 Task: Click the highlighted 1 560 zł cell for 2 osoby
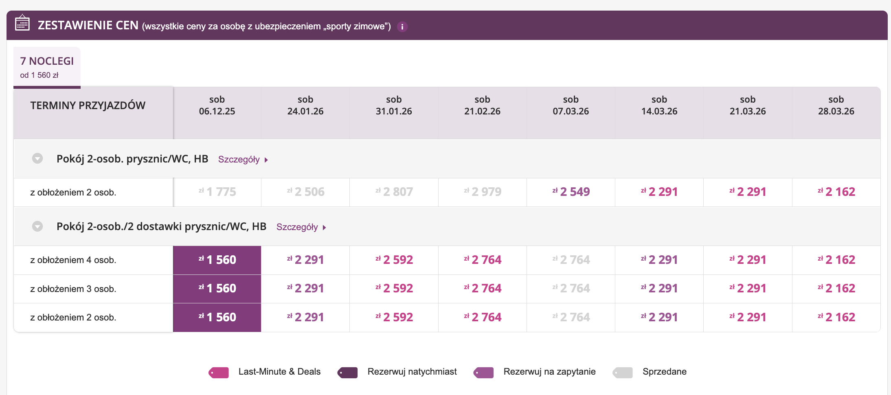click(217, 317)
